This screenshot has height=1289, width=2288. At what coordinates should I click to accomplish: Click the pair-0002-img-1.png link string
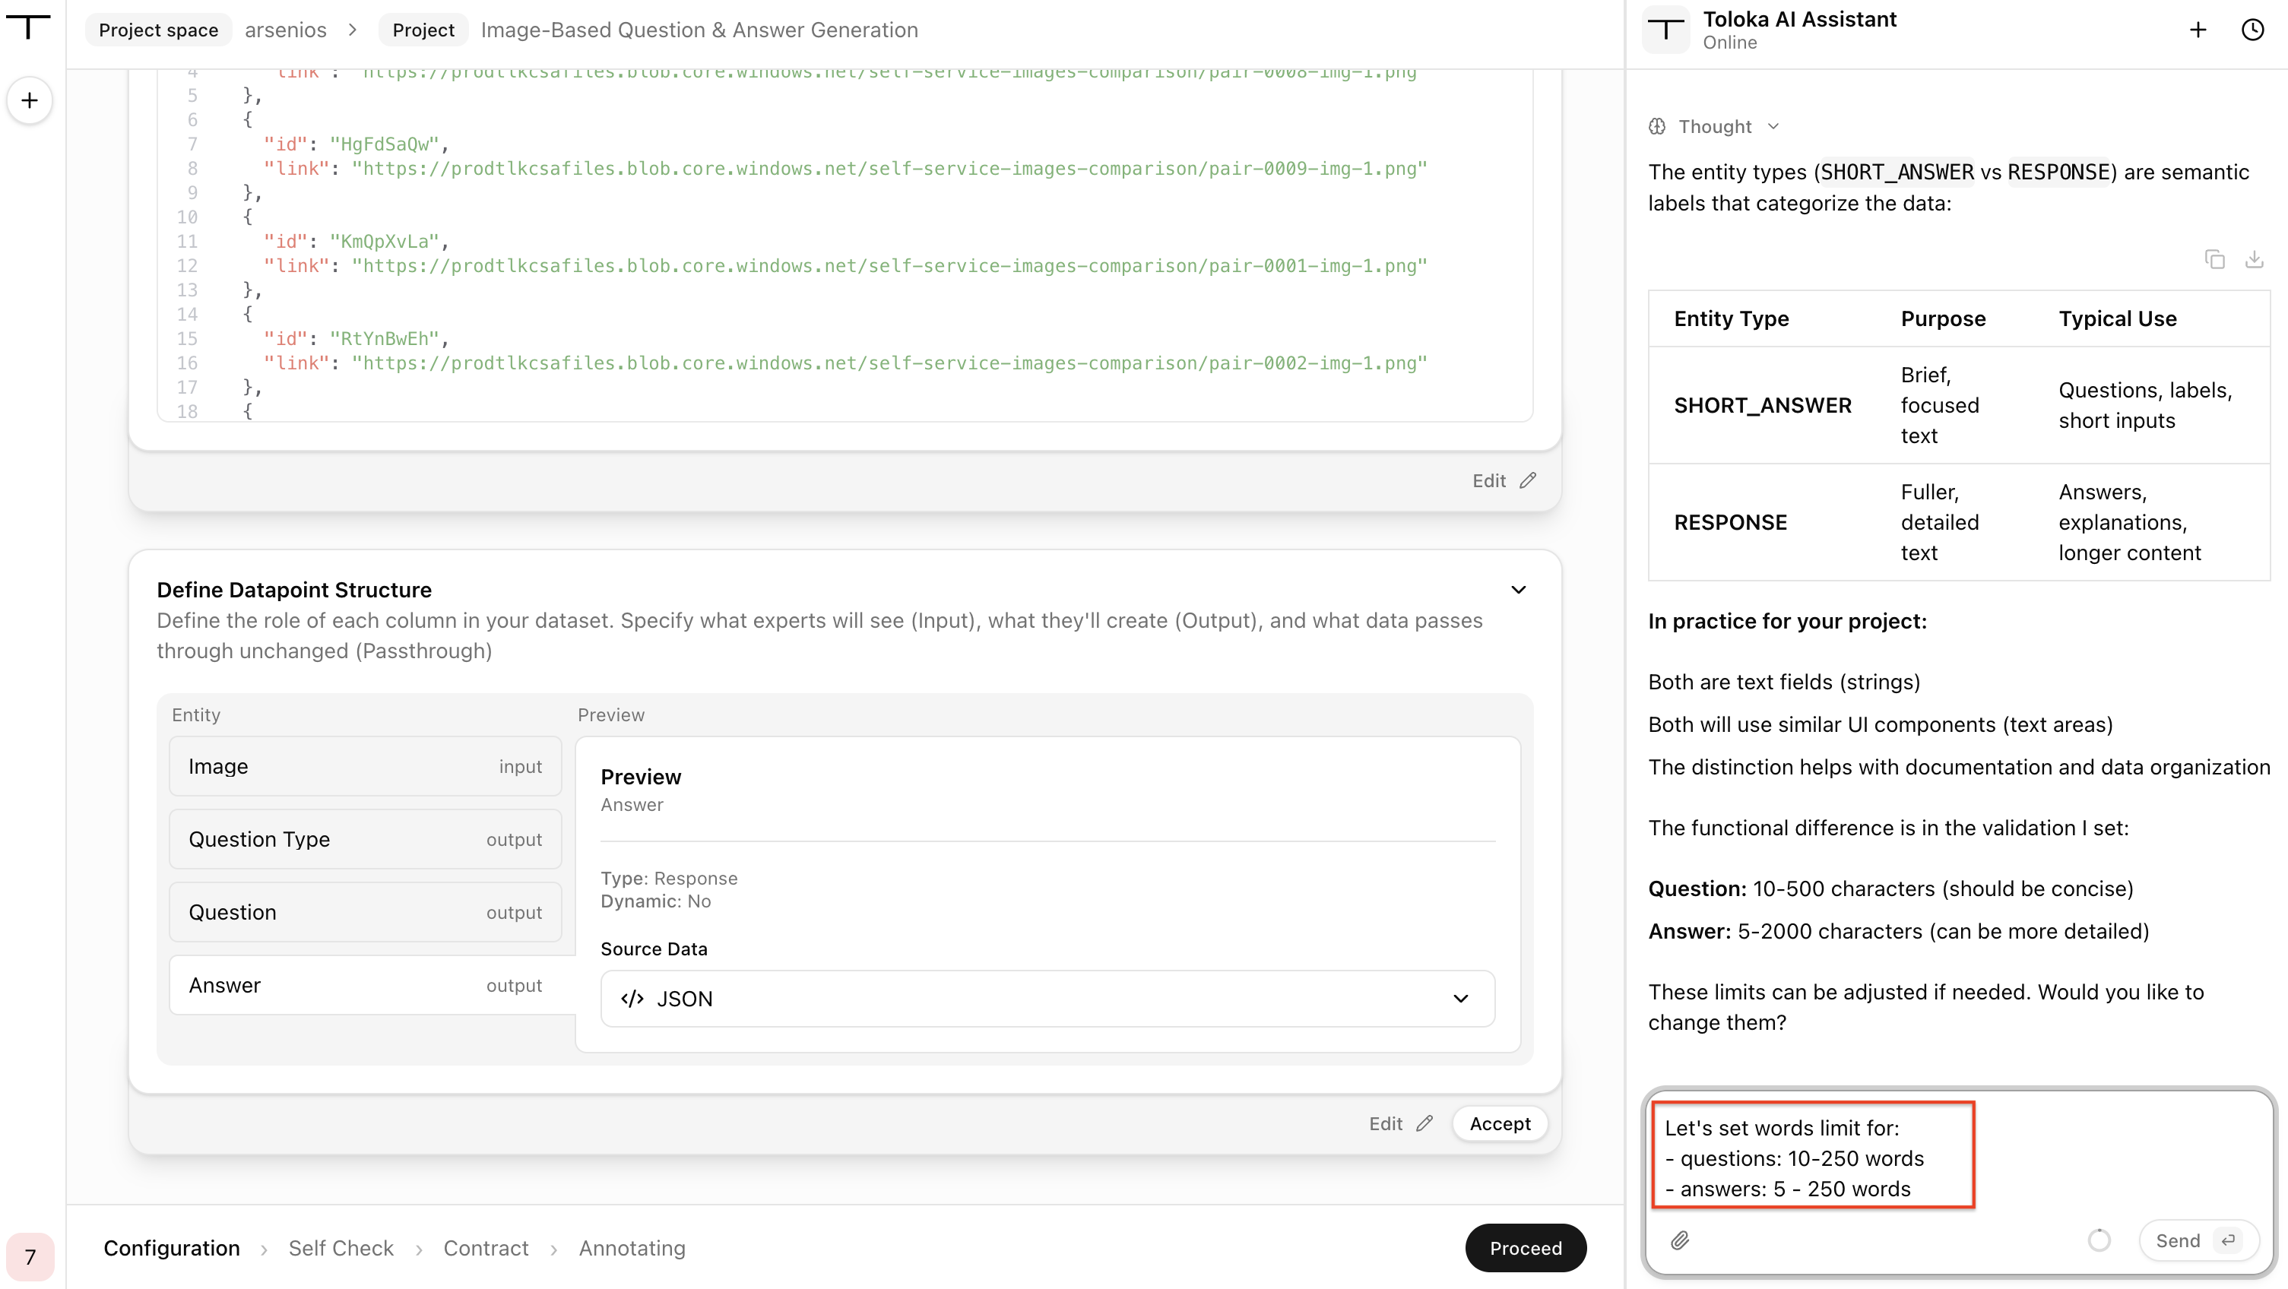(x=889, y=363)
